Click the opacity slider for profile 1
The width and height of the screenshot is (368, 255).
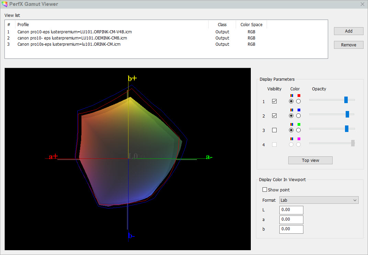point(346,100)
